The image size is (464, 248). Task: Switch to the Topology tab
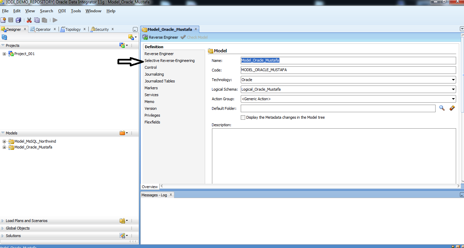click(73, 29)
